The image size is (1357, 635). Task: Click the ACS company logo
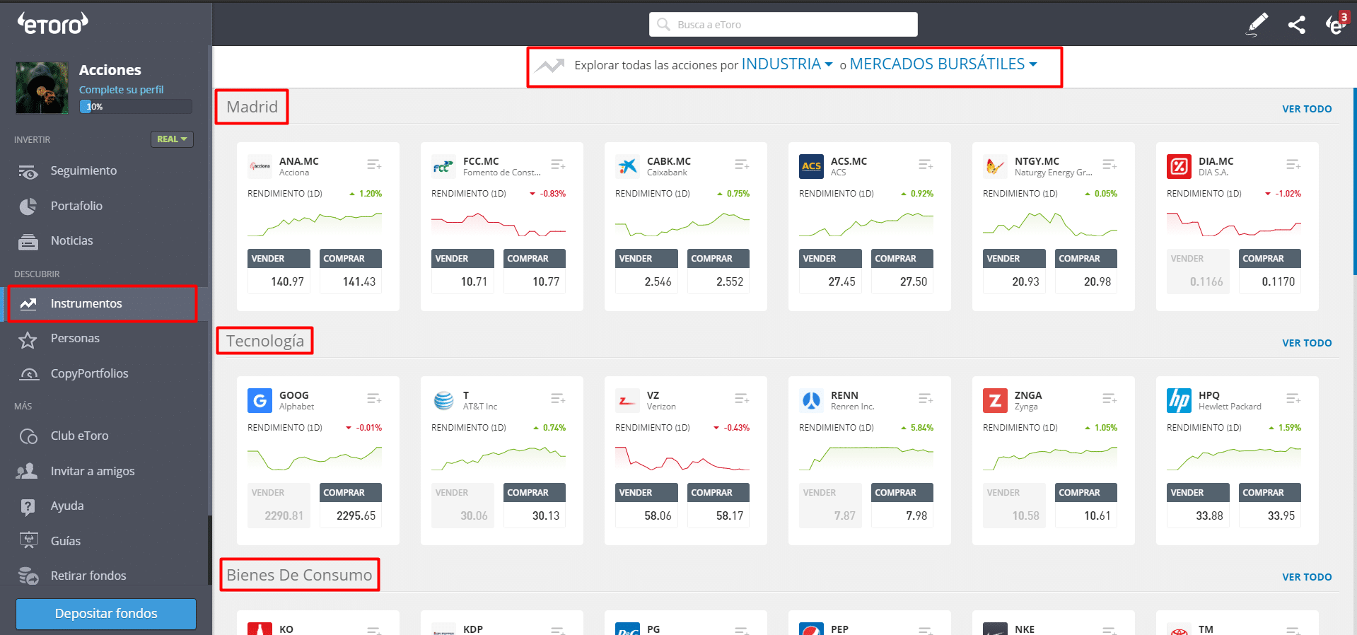811,167
